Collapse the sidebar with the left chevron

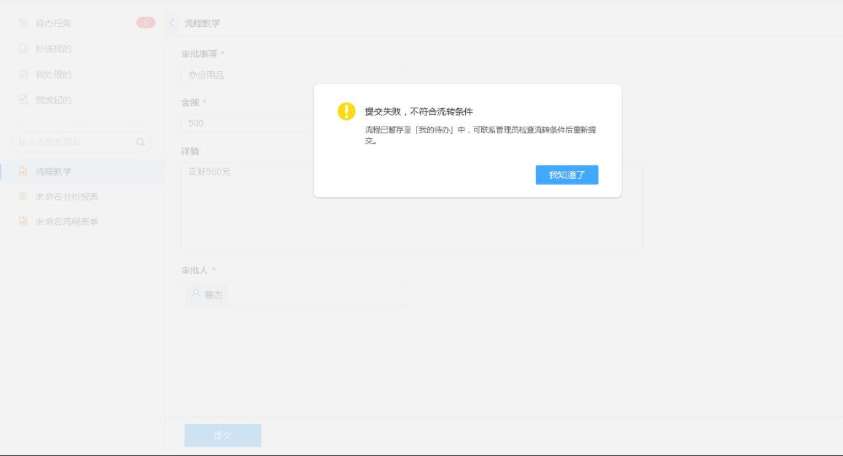tap(172, 23)
